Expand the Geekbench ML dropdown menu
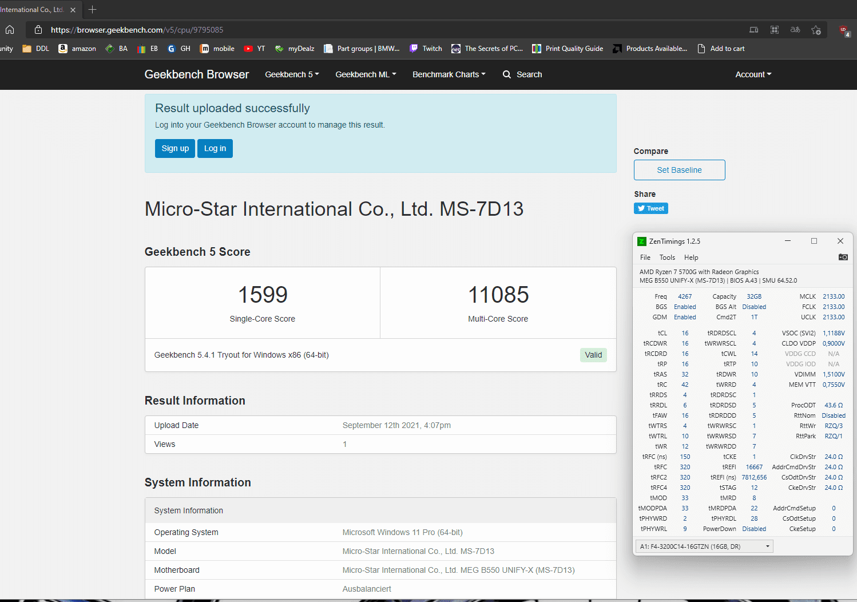 [x=366, y=74]
